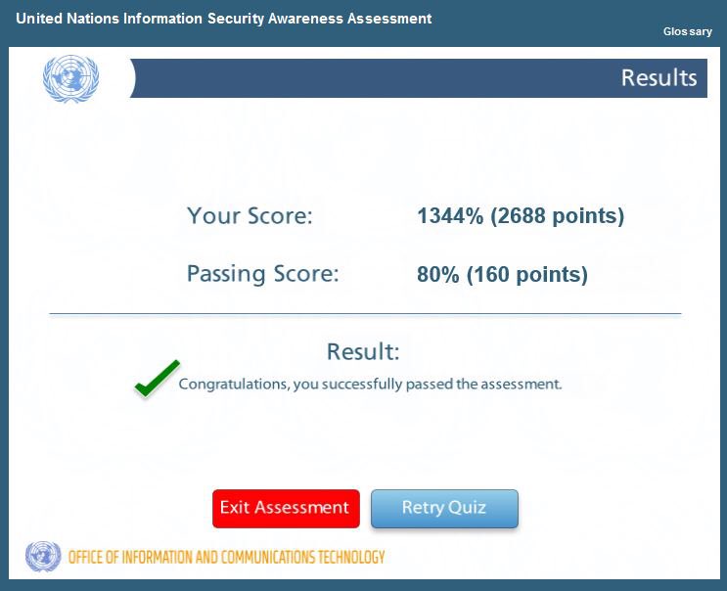Select the '1344% (2688 points)' score value
Screen dimensions: 727x591
(521, 216)
